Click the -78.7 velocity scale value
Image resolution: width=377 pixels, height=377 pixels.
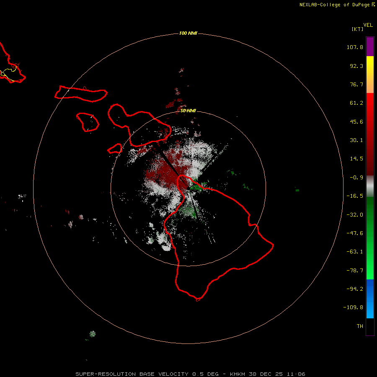coord(355,271)
